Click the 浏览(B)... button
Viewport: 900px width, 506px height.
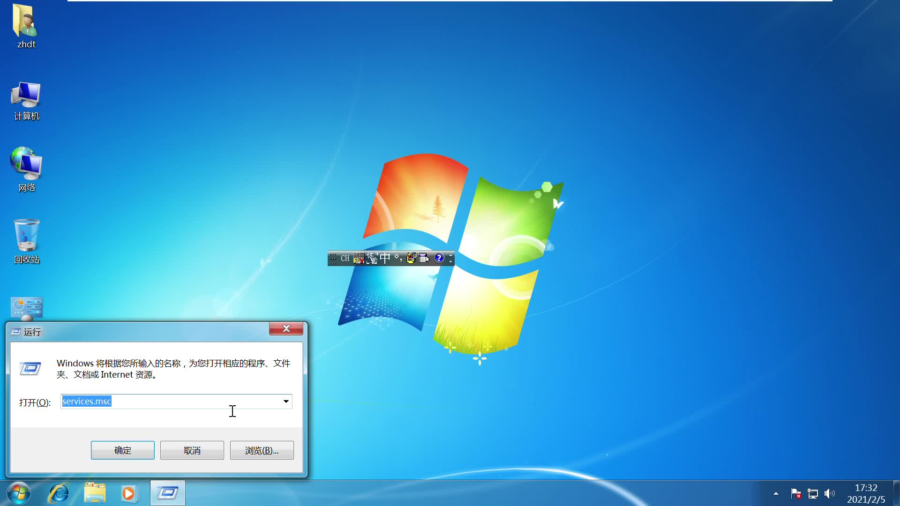pyautogui.click(x=262, y=450)
